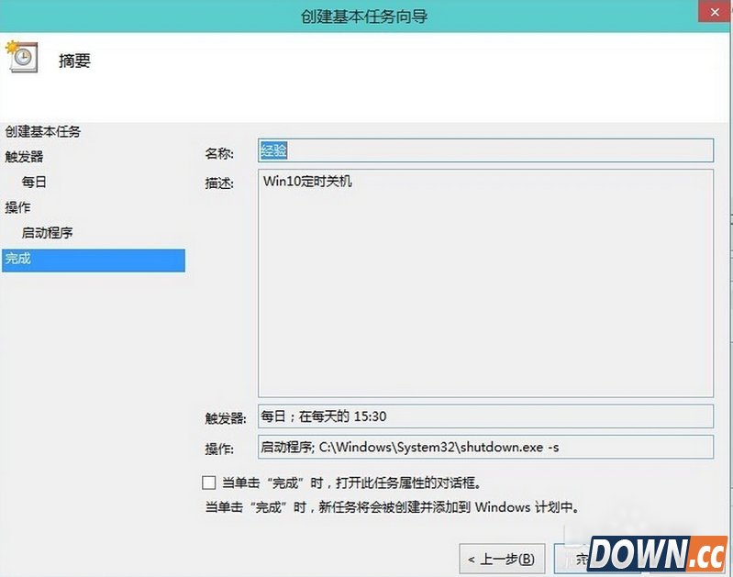Click the 描述 box with Win10定时关机
The image size is (733, 577).
485,283
